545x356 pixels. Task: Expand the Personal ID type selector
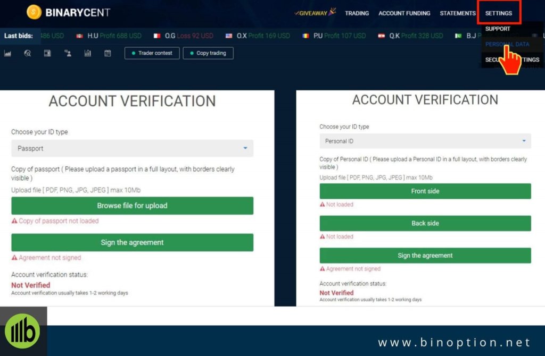(x=425, y=141)
